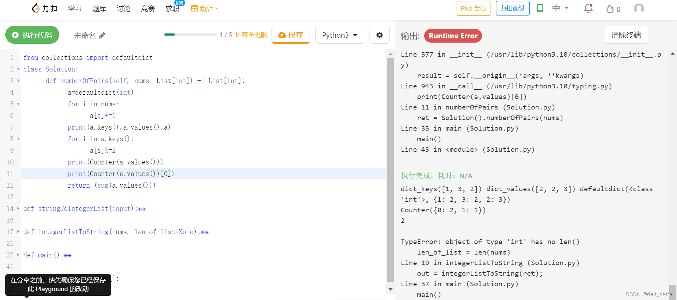Expand folded block at line 17
This screenshot has height=300, width=677.
coord(18,232)
